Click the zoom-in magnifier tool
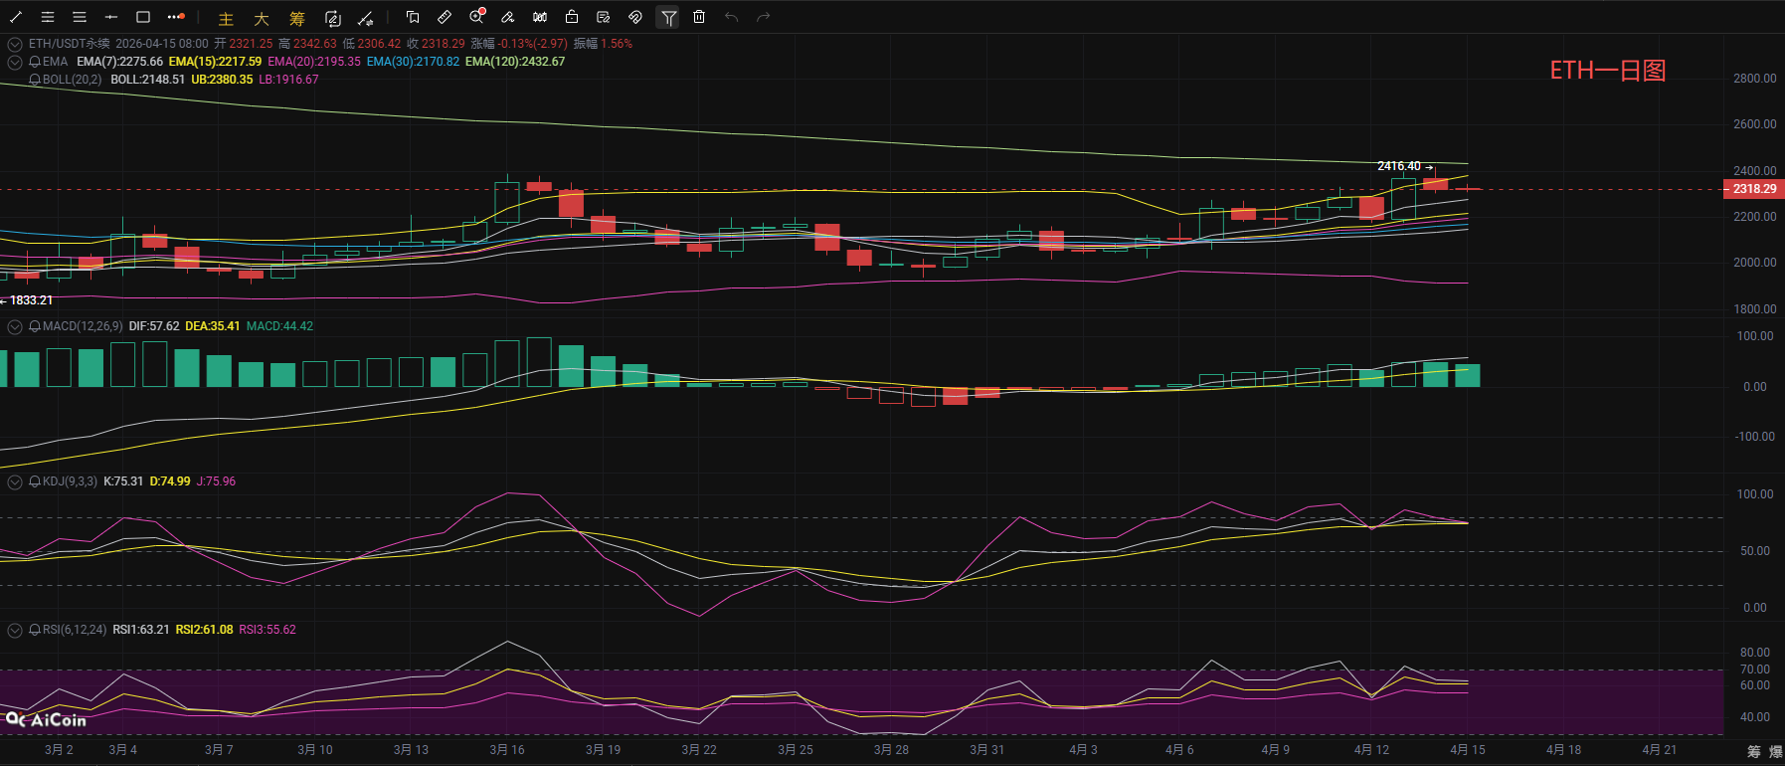1785x766 pixels. 477,16
